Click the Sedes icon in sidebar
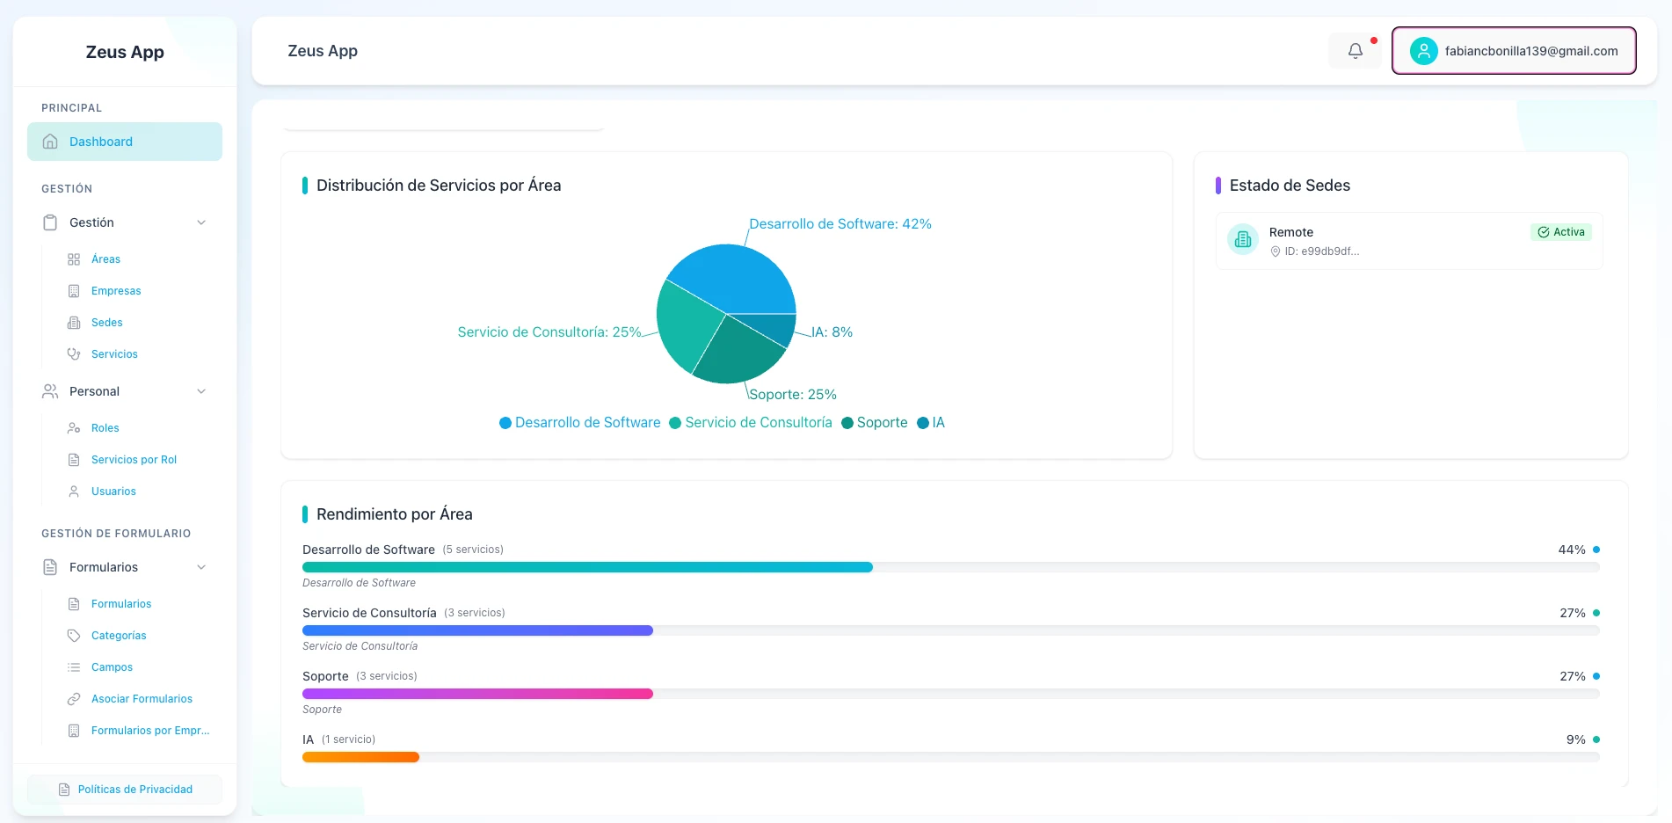 coord(74,323)
